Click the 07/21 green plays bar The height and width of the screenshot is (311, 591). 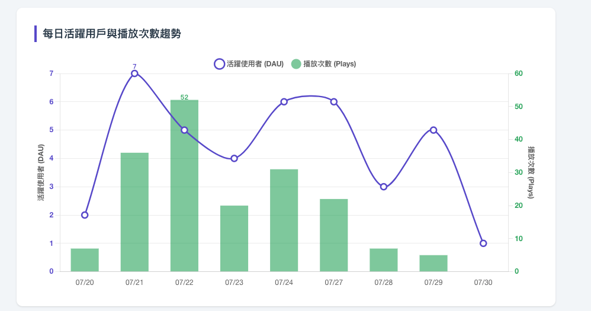(x=134, y=212)
